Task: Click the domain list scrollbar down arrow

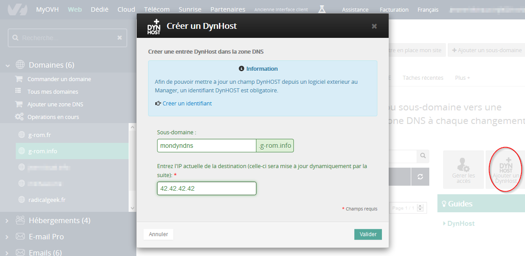Action: click(x=132, y=208)
